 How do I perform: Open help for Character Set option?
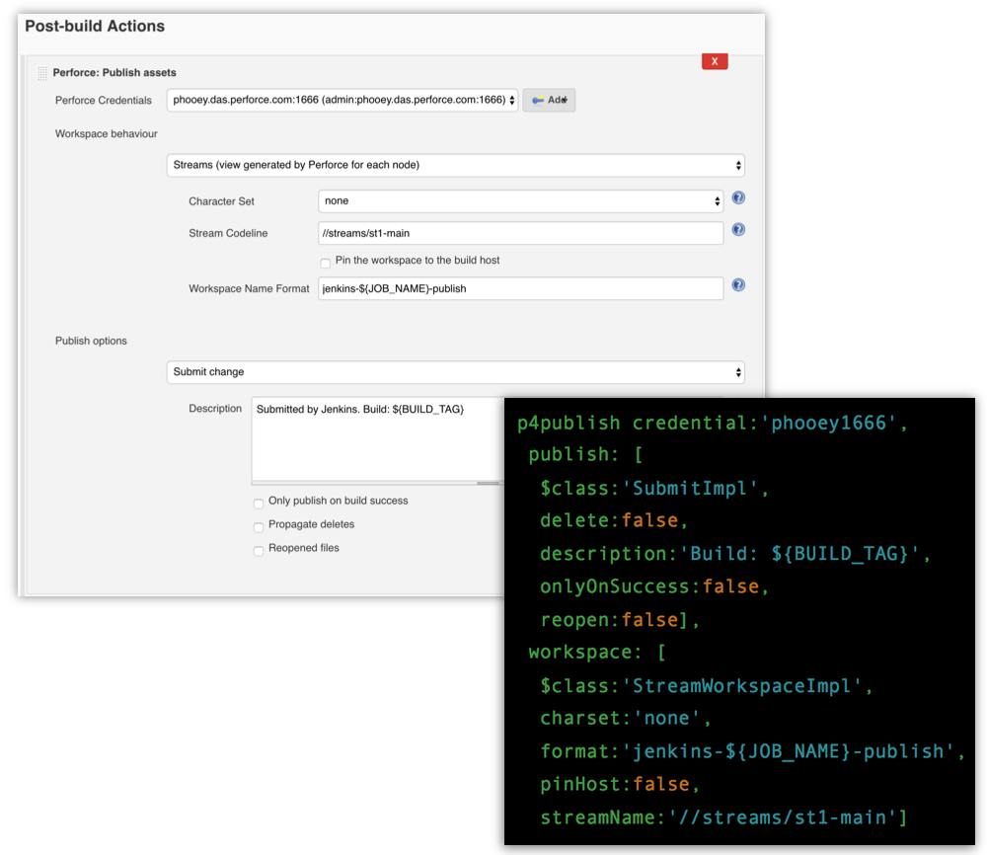point(738,197)
